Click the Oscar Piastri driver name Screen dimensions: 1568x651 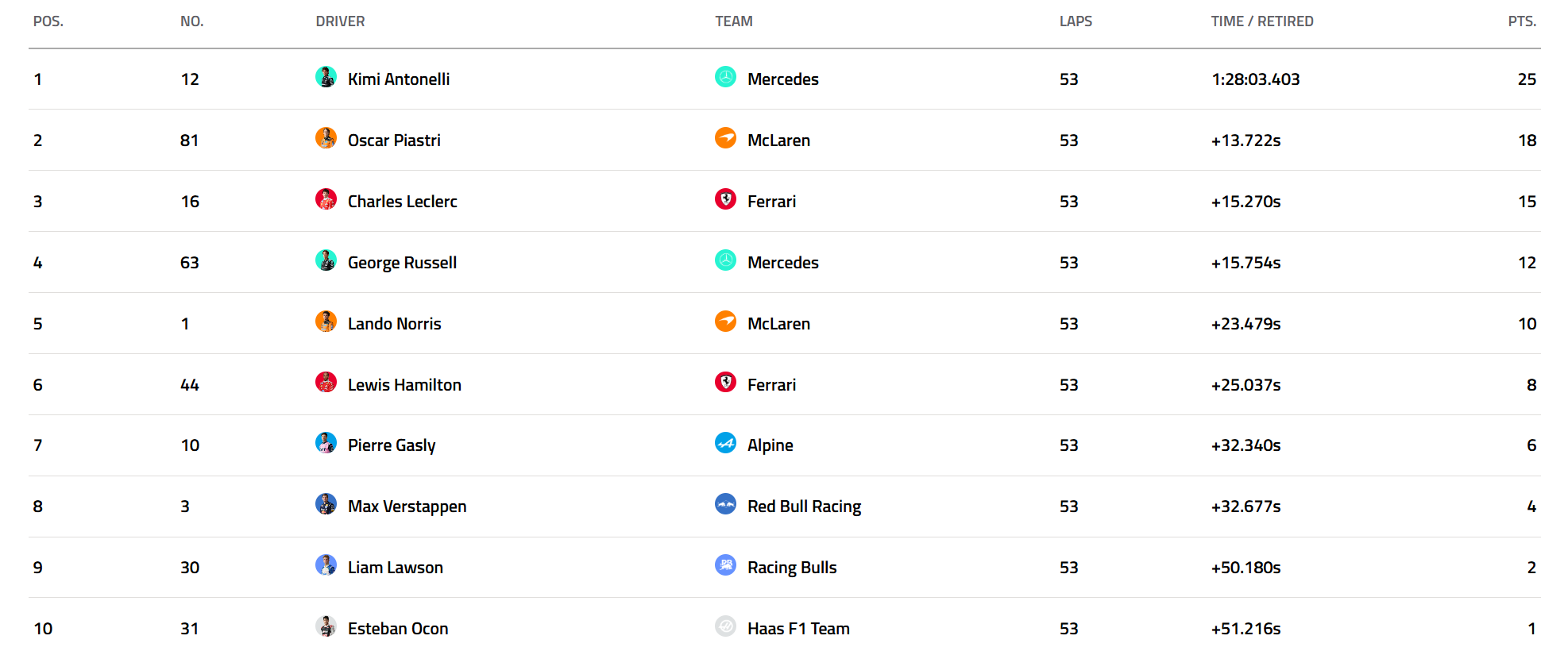(394, 141)
